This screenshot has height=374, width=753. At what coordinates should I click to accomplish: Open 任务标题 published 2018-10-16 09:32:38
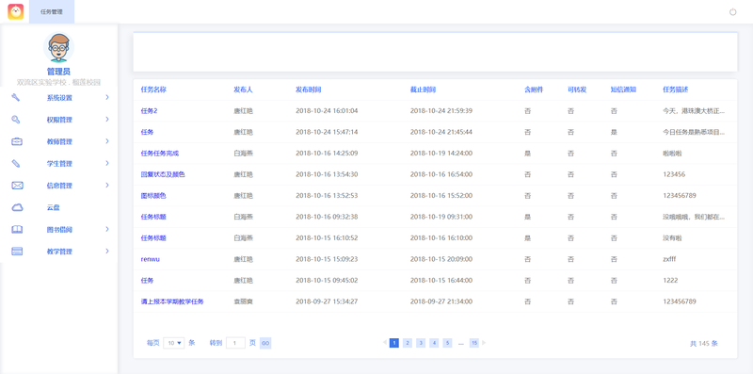153,217
